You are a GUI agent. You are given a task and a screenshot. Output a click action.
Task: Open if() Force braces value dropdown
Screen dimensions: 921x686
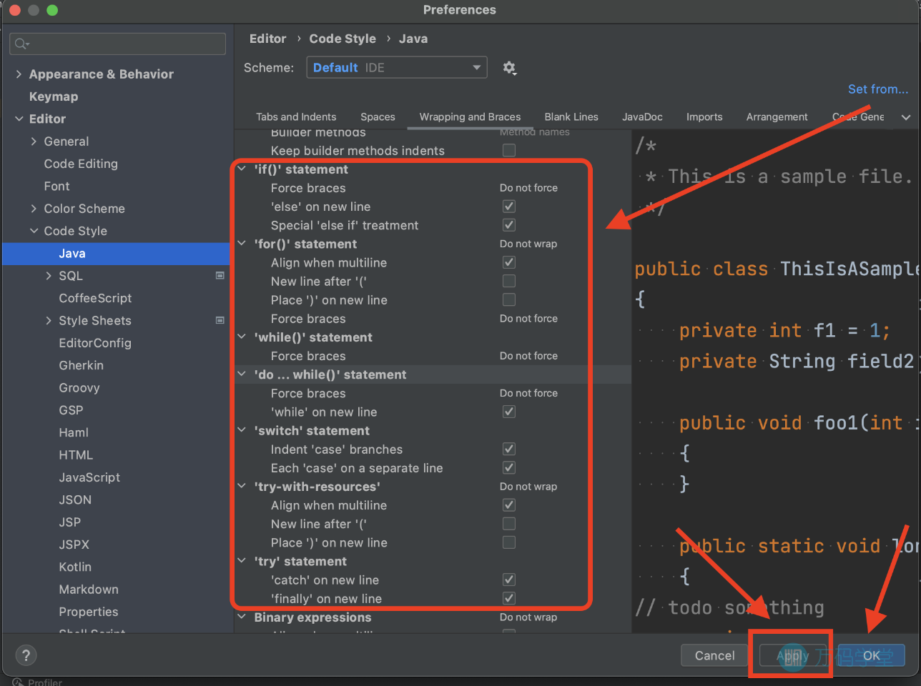click(528, 188)
